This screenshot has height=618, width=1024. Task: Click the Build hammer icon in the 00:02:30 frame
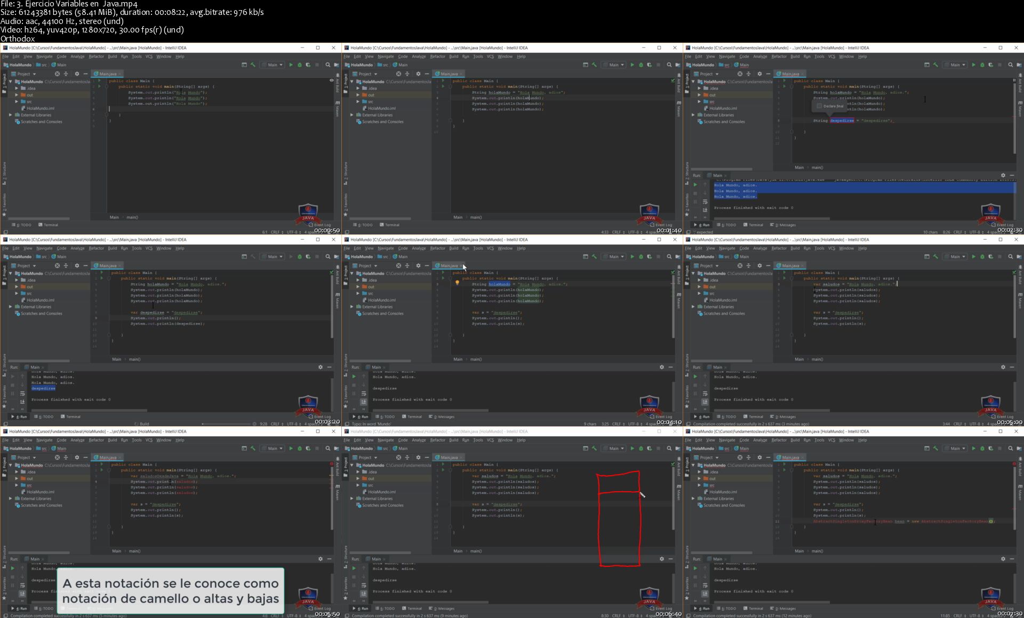coord(935,65)
